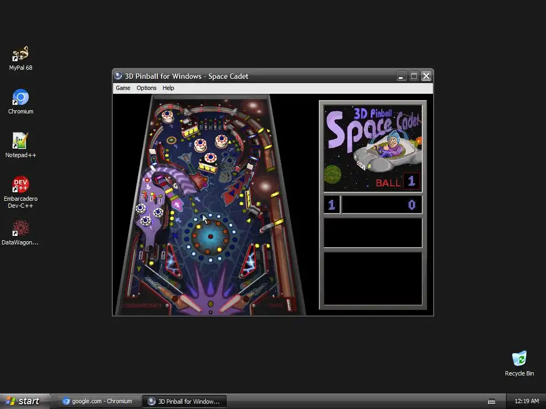The width and height of the screenshot is (546, 409).
Task: Click the player number 1 box
Action: (x=332, y=204)
